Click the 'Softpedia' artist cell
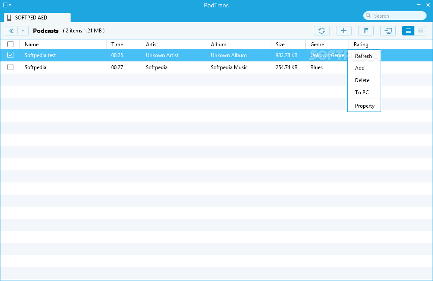 157,67
